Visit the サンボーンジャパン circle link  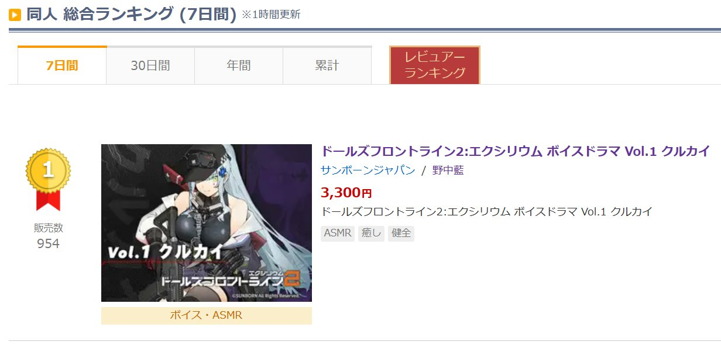coord(368,170)
